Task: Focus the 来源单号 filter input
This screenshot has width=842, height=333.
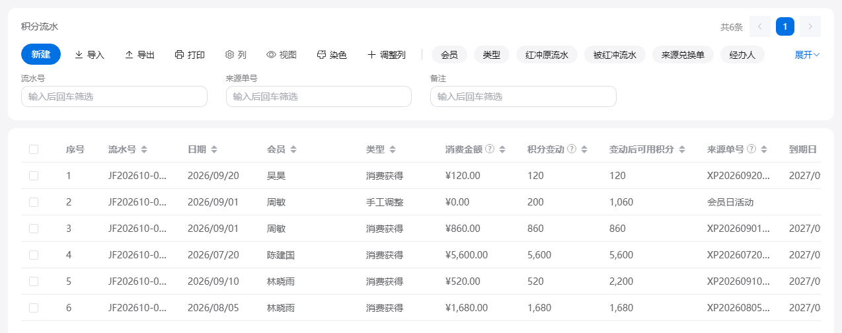Action: pos(319,96)
